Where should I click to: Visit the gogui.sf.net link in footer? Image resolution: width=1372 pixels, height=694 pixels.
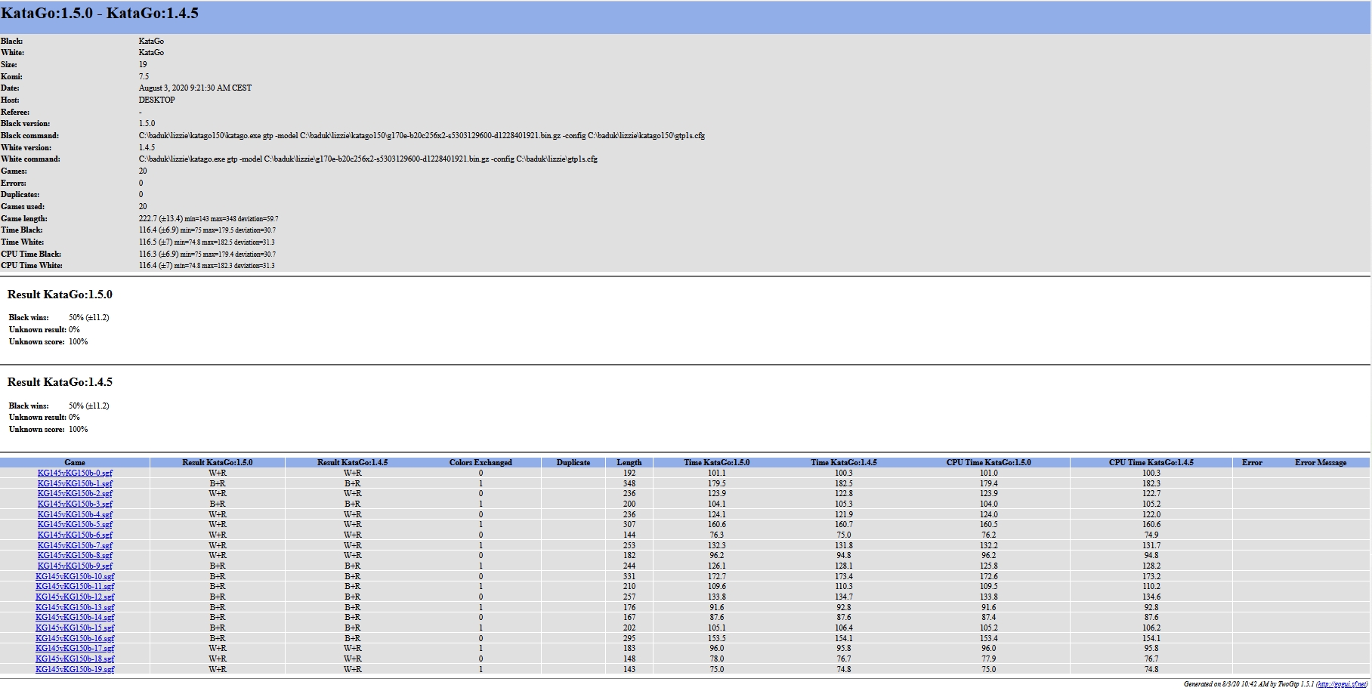[1341, 684]
